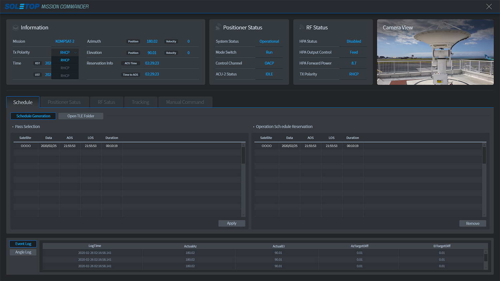500x281 pixels.
Task: Open the Tx Polarity RHCP combo box
Action: 65,53
